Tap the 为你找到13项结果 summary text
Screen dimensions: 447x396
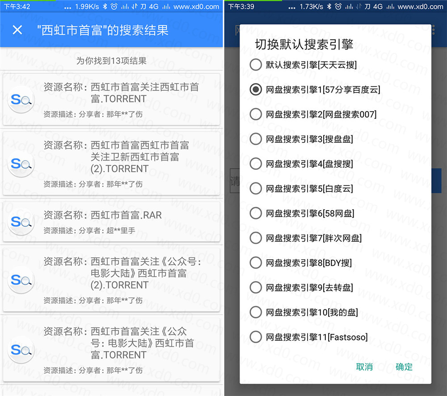(111, 61)
